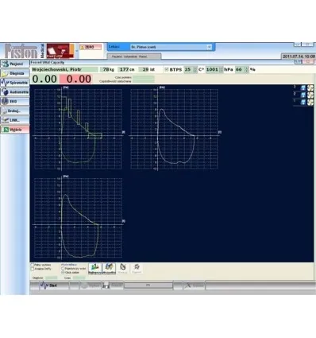
Task: Click the blue save icon for measurement 2
Action: [x=303, y=95]
